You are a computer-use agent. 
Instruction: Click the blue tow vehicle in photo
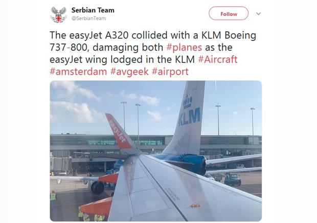pyautogui.click(x=233, y=179)
